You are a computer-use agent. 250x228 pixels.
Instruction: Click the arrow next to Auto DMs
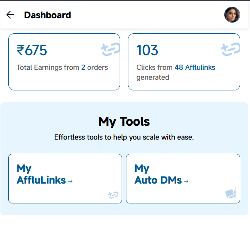pyautogui.click(x=186, y=181)
